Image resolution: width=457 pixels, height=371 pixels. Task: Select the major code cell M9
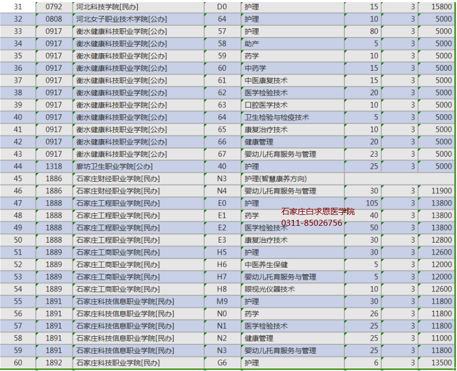tap(223, 301)
